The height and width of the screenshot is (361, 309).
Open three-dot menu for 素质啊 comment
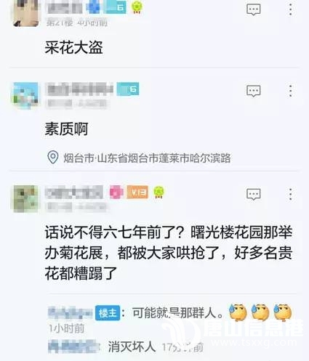coord(290,91)
